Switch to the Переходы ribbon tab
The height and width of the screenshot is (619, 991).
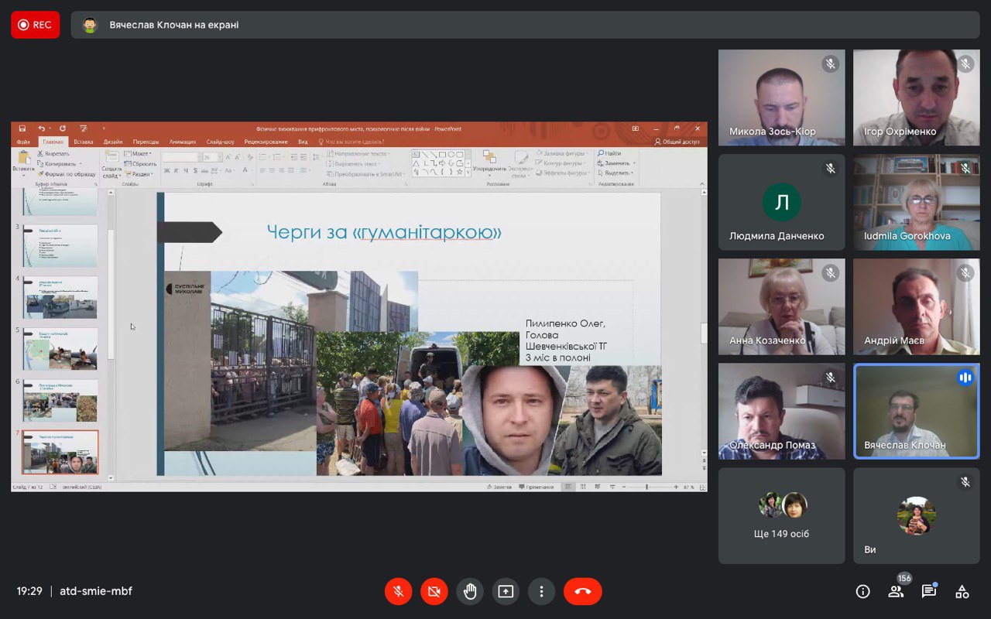click(x=146, y=142)
